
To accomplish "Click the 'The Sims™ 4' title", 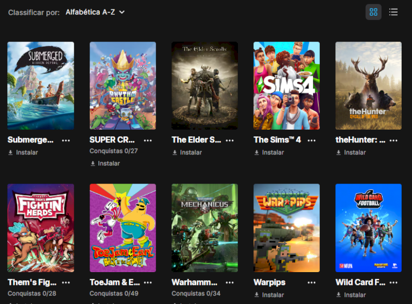I will pyautogui.click(x=277, y=140).
